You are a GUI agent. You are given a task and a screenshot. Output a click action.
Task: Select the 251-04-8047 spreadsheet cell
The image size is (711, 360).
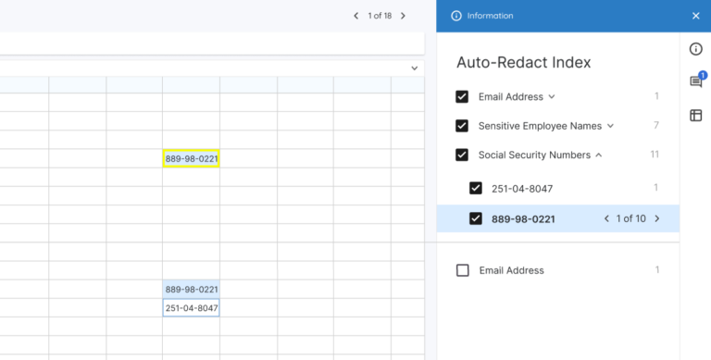coord(192,308)
